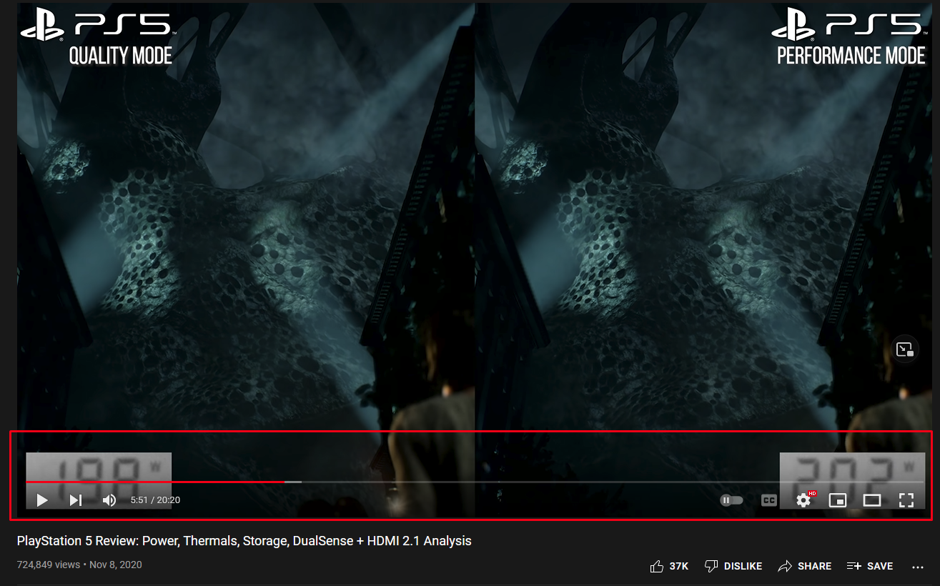Open the miniplayer
Screen dimensions: 940x586
click(838, 500)
